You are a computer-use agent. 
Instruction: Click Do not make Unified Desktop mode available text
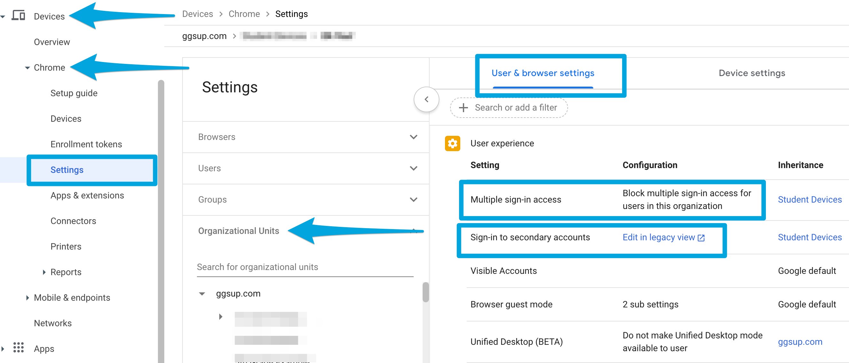(692, 342)
